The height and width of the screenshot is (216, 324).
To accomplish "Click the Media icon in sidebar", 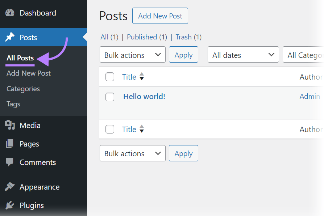I will tap(10, 125).
